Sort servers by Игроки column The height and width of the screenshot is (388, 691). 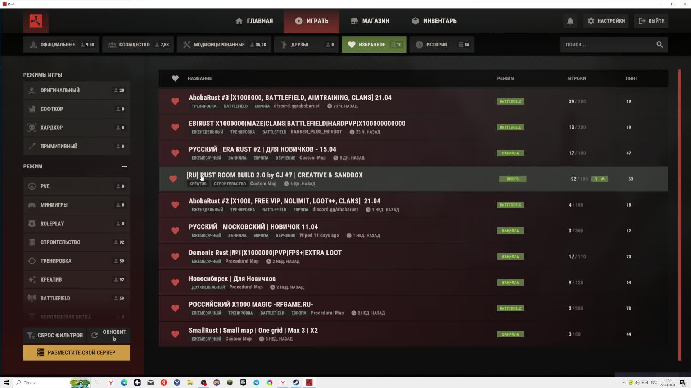coord(577,78)
